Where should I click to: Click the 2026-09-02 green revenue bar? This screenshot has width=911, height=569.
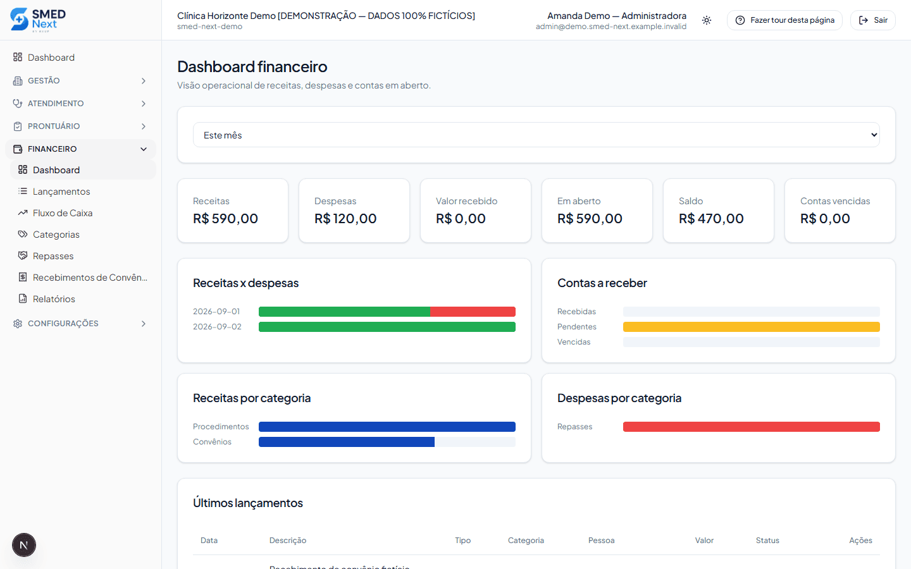tap(387, 327)
